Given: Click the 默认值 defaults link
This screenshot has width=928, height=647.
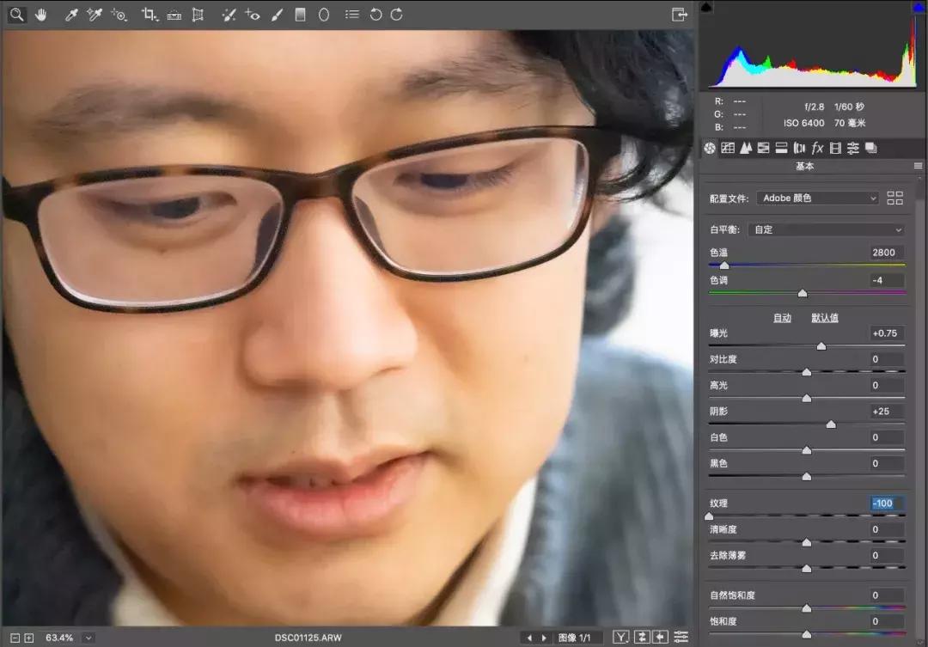Looking at the screenshot, I should (825, 317).
